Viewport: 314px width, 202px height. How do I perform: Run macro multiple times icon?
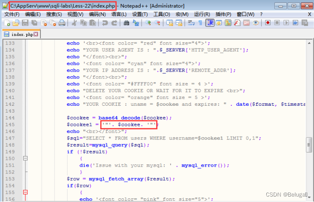(x=296, y=23)
